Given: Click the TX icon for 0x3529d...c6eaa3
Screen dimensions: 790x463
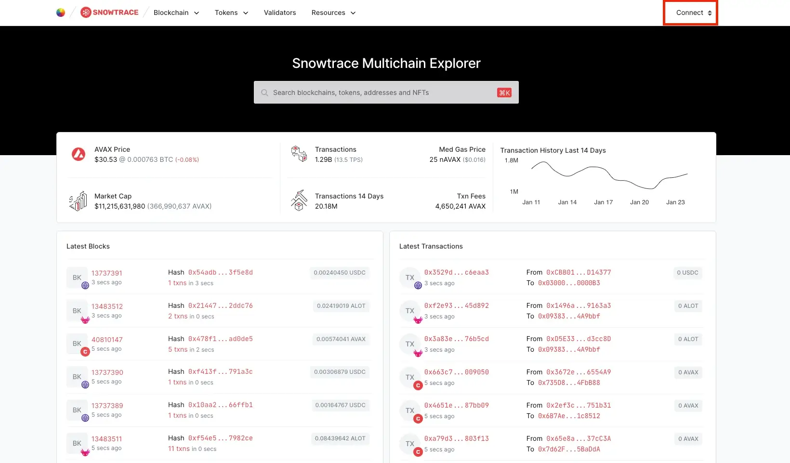Looking at the screenshot, I should point(410,278).
